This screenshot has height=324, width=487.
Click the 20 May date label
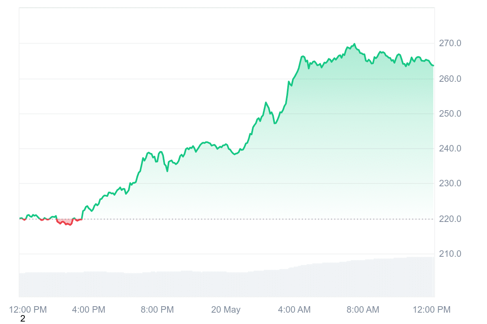[x=226, y=310]
